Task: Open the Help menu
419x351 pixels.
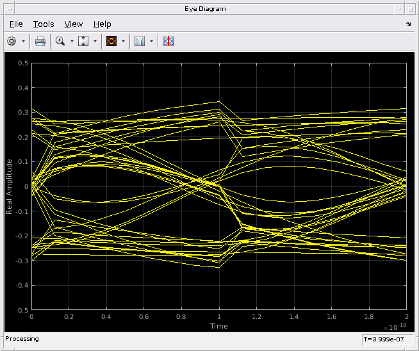Action: tap(102, 24)
